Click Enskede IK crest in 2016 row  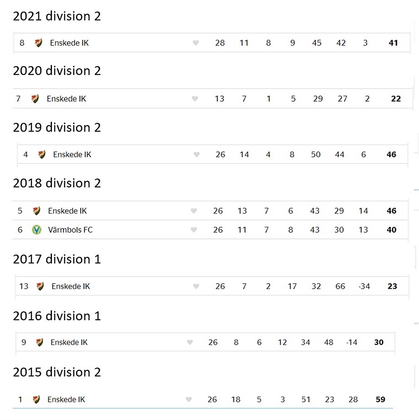point(39,342)
